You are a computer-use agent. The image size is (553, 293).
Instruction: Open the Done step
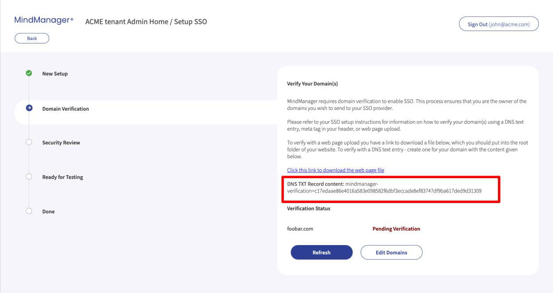pyautogui.click(x=48, y=212)
